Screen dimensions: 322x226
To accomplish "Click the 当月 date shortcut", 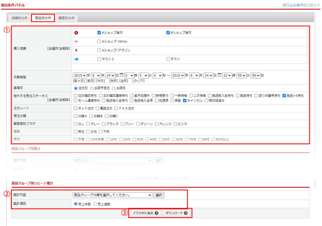I will (x=124, y=81).
